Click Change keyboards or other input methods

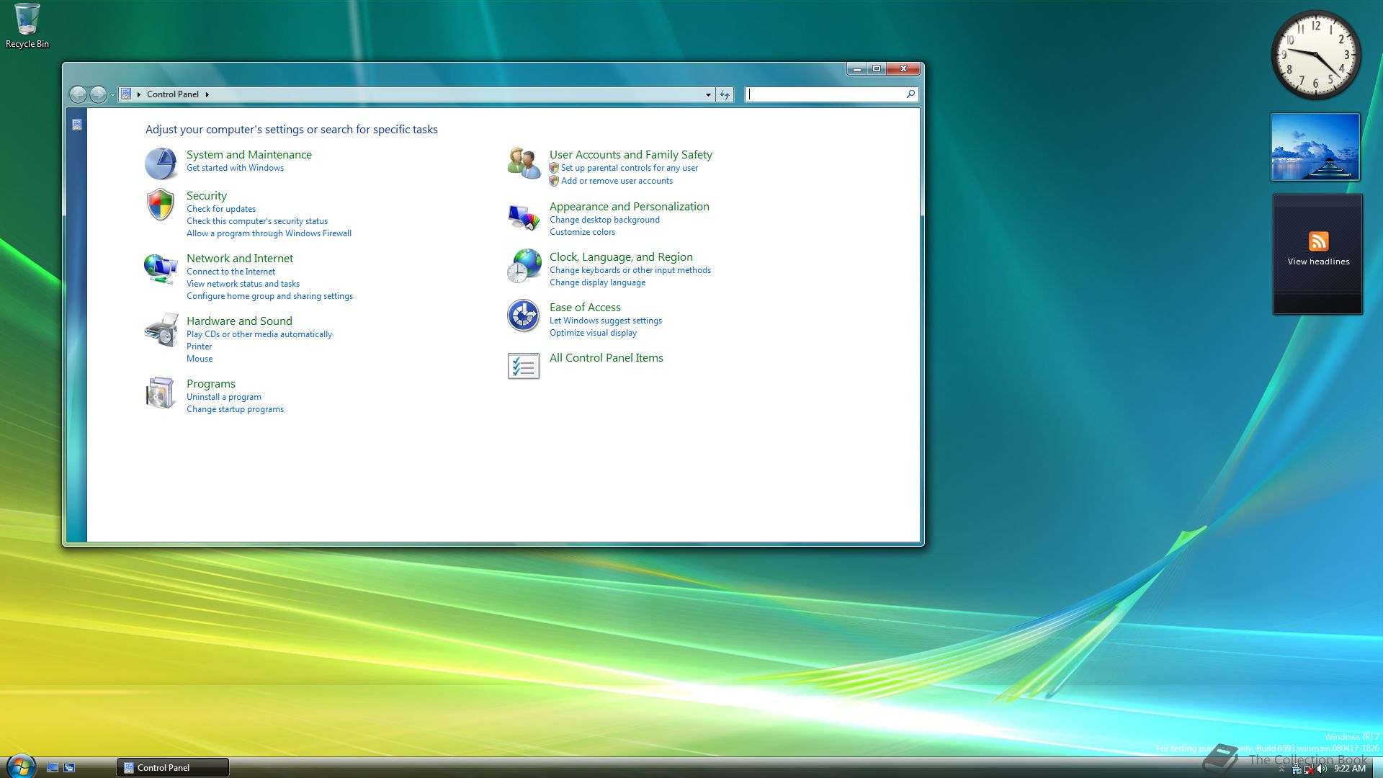coord(630,270)
